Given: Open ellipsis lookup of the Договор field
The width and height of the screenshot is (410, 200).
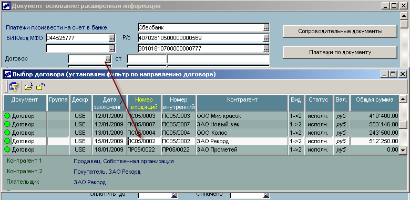Looking at the screenshot, I should [x=108, y=58].
